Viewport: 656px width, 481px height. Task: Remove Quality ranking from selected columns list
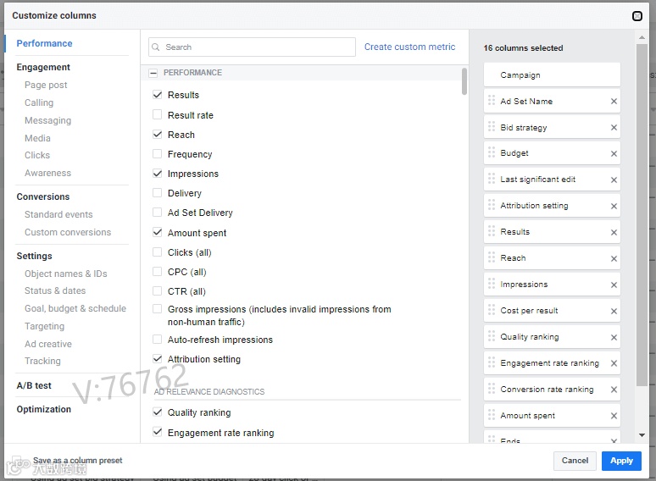click(x=614, y=337)
